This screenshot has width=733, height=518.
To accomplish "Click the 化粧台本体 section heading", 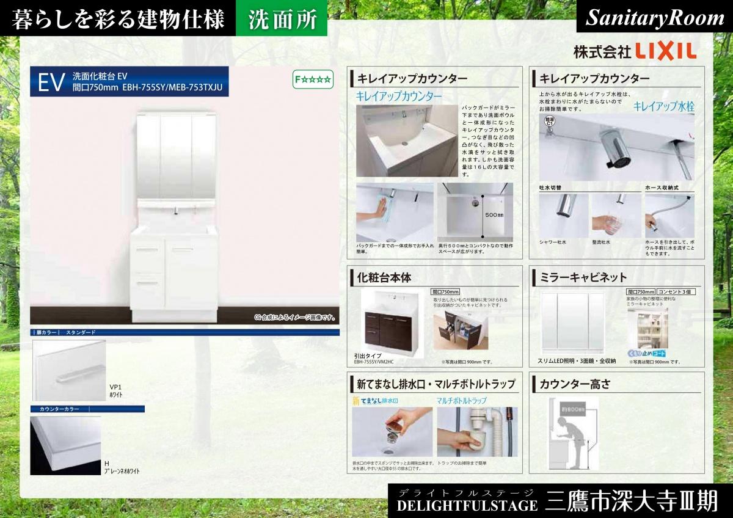I will pos(384,278).
